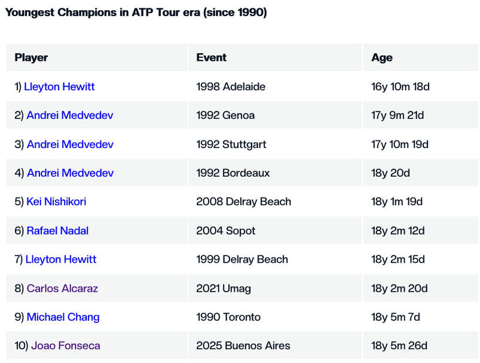Viewport: 480px width, 363px height.
Task: Click the Joao Fonseca player link
Action: [66, 346]
